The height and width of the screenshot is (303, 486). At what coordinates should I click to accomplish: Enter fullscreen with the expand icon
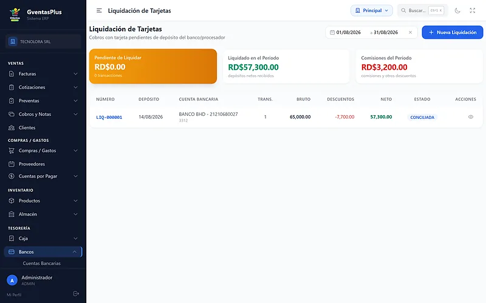click(473, 10)
